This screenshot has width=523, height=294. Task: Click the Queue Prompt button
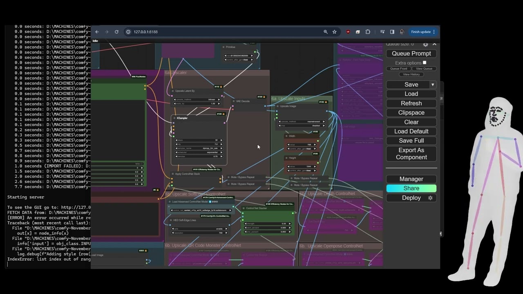pos(411,53)
